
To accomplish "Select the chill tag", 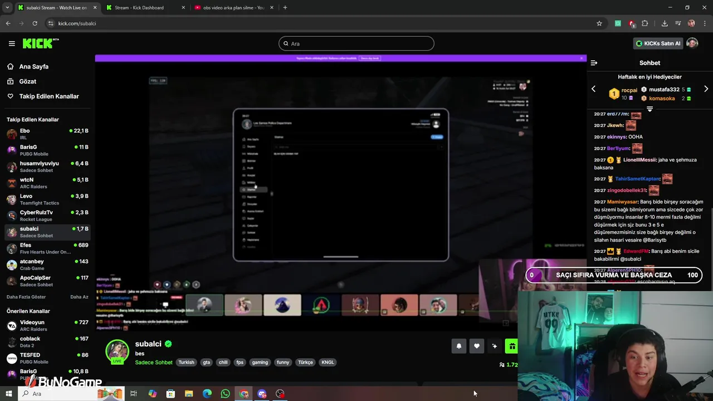I will click(x=223, y=363).
